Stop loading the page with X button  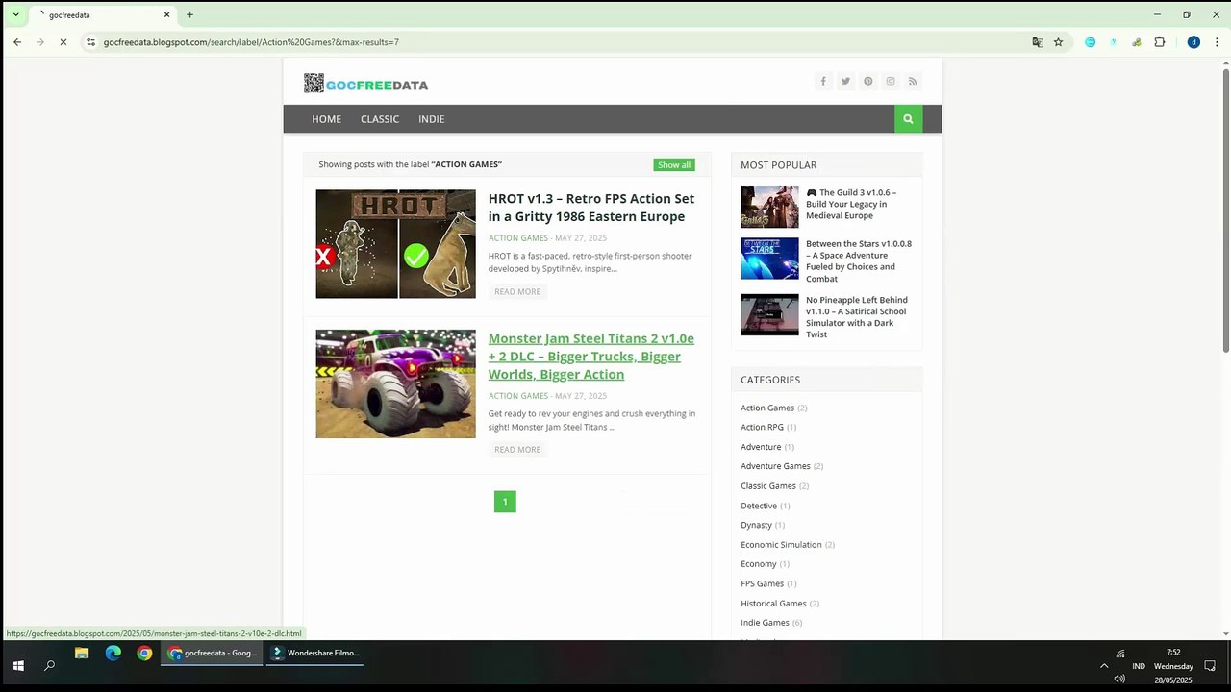63,42
